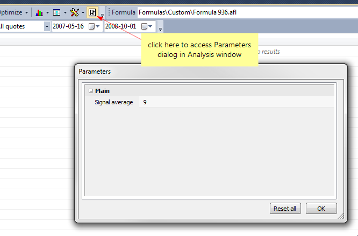Click toolbar overflow chevron beside Parameters icon

(x=102, y=15)
